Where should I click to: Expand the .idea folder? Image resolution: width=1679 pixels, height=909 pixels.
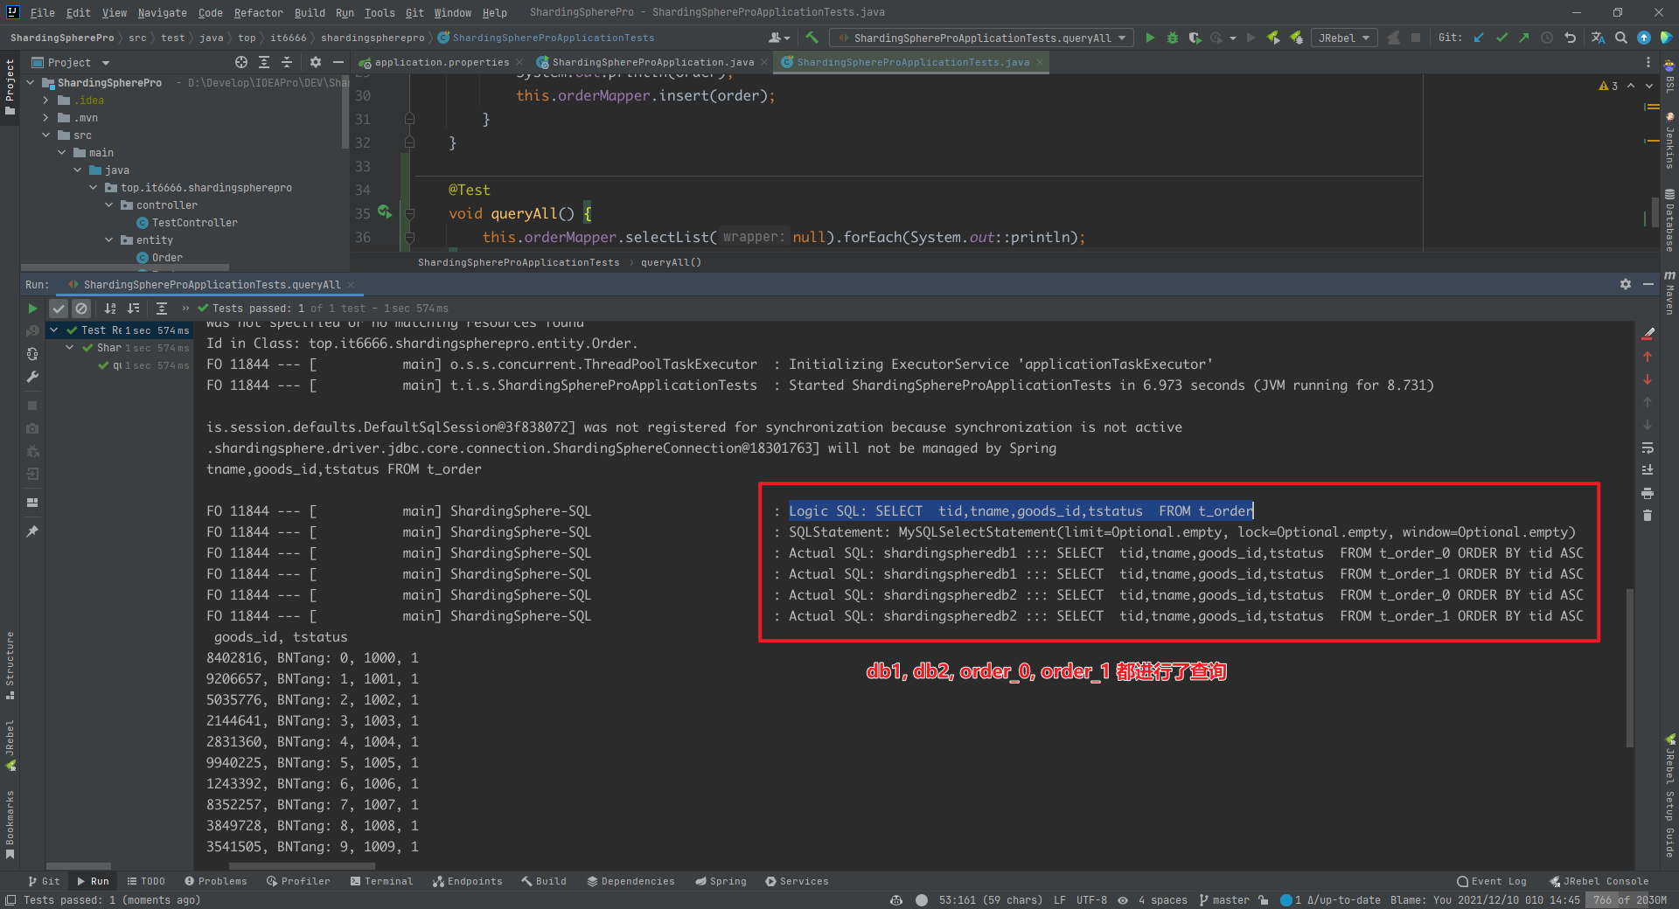(x=45, y=100)
